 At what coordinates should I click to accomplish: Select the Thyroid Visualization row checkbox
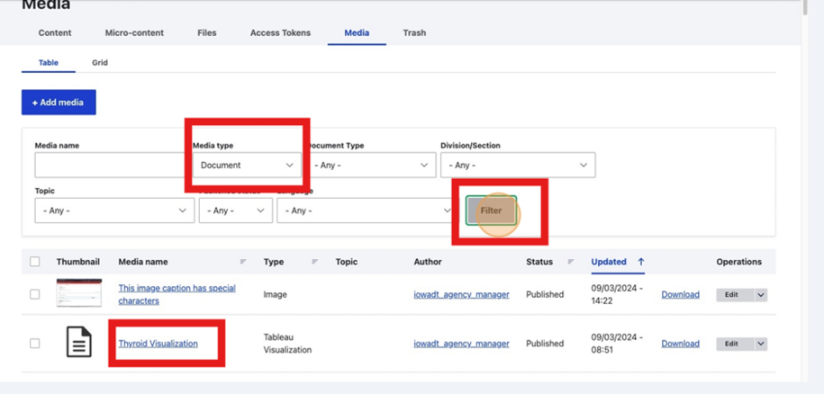35,344
